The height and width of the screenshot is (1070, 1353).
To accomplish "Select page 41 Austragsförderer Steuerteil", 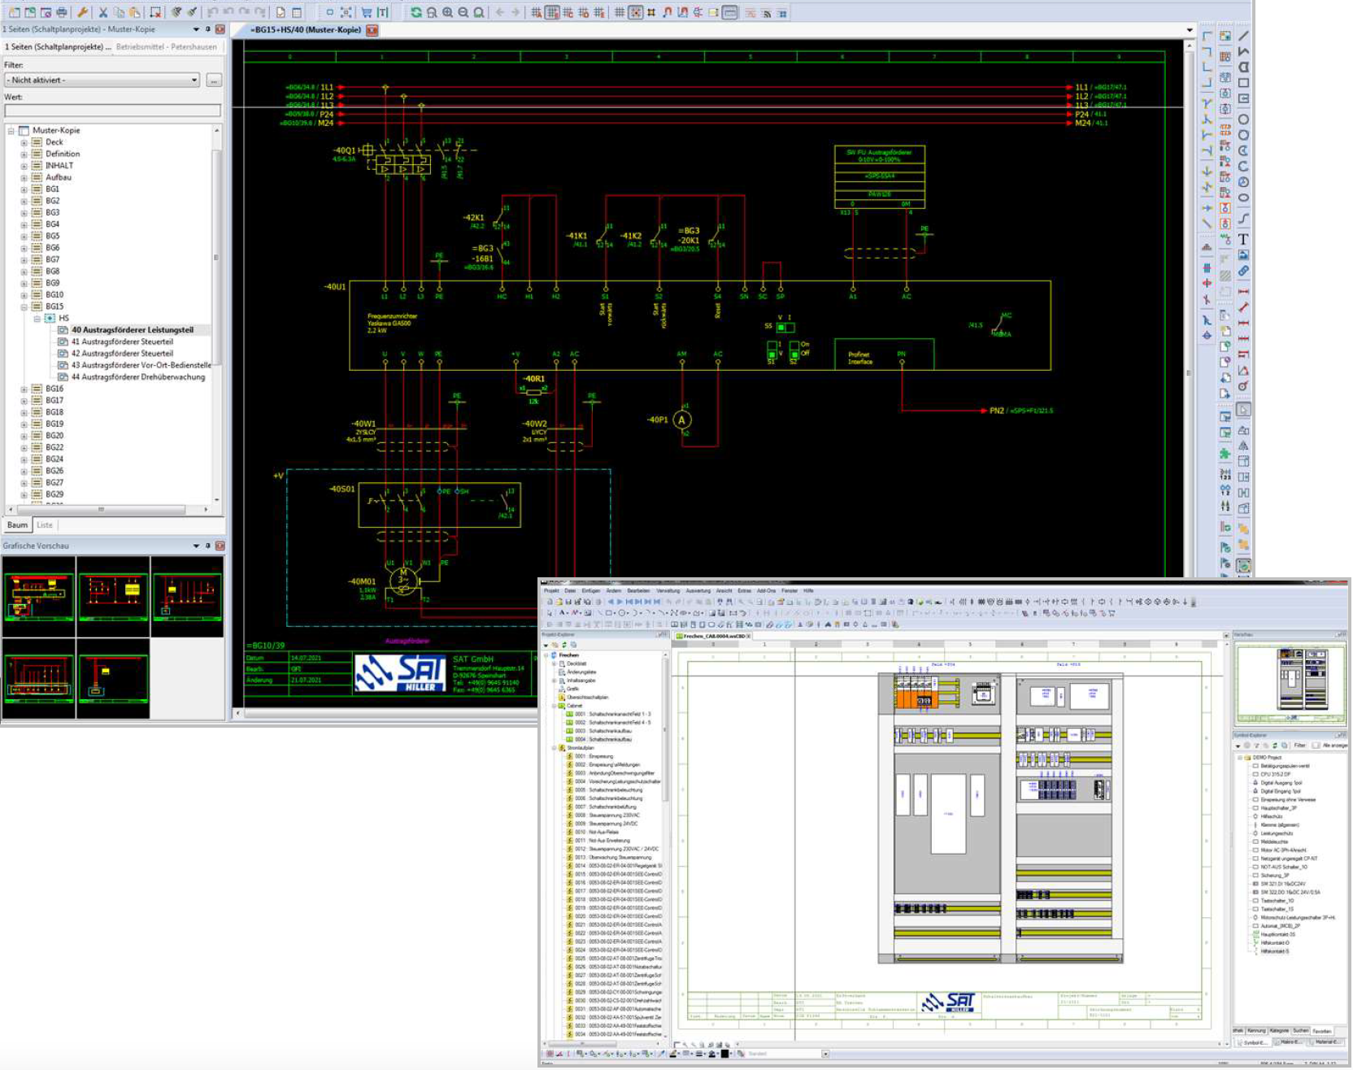I will tap(122, 342).
